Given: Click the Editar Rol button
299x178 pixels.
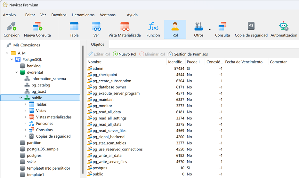Looking at the screenshot, I should click(x=99, y=54).
